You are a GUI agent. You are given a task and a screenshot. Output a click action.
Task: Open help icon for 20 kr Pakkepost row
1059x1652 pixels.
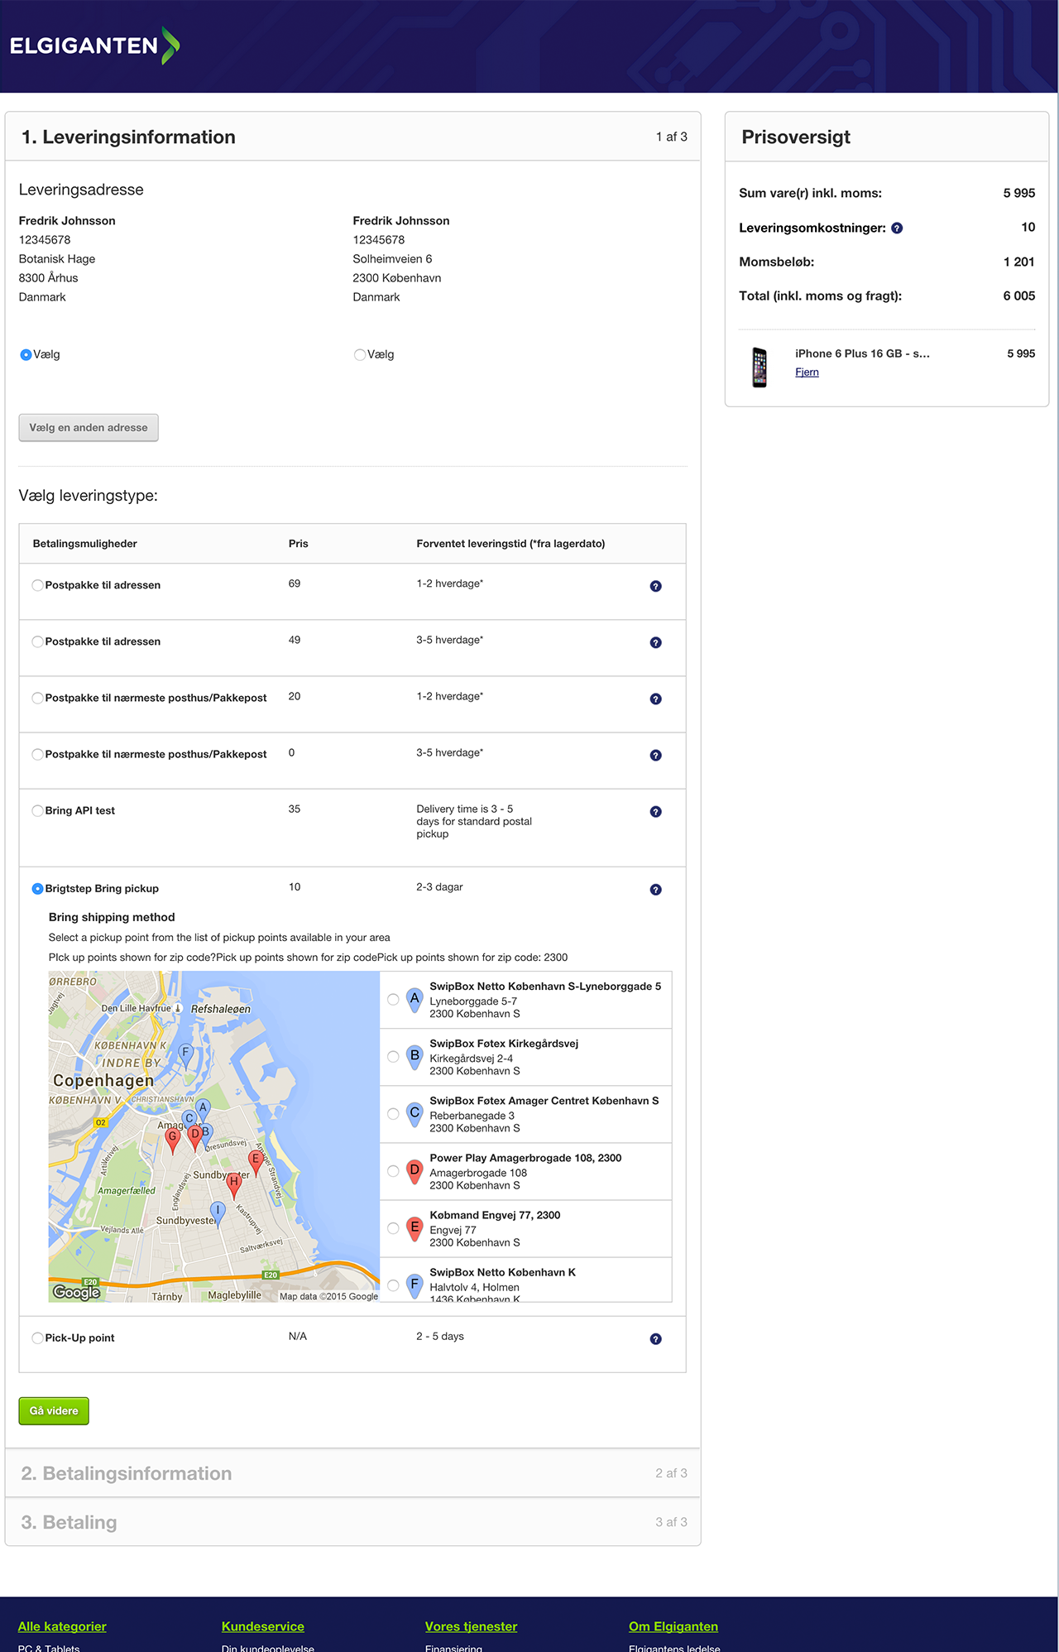pyautogui.click(x=655, y=699)
